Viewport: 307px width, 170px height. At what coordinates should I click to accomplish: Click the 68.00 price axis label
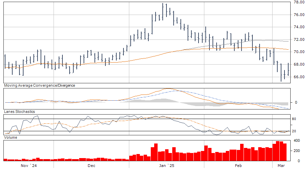pos(299,65)
